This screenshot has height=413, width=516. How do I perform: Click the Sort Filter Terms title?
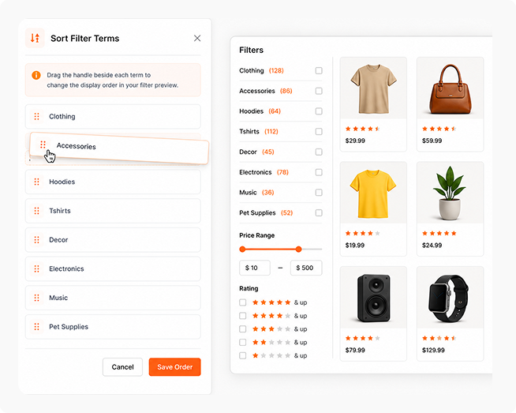[85, 39]
